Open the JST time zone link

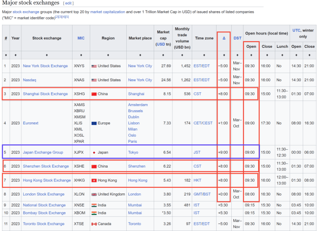pyautogui.click(x=197, y=152)
